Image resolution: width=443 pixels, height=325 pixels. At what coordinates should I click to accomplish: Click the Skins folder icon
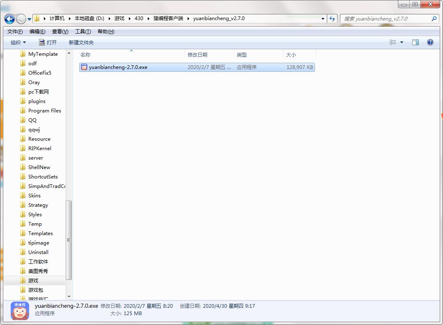tap(23, 195)
